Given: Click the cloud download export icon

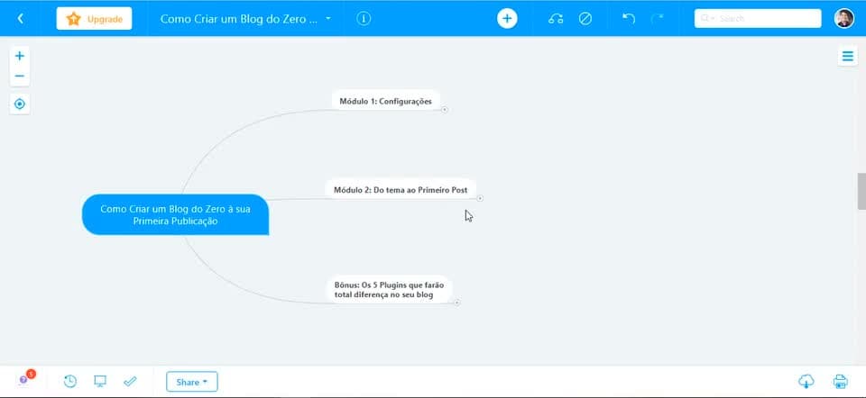Looking at the screenshot, I should 806,381.
